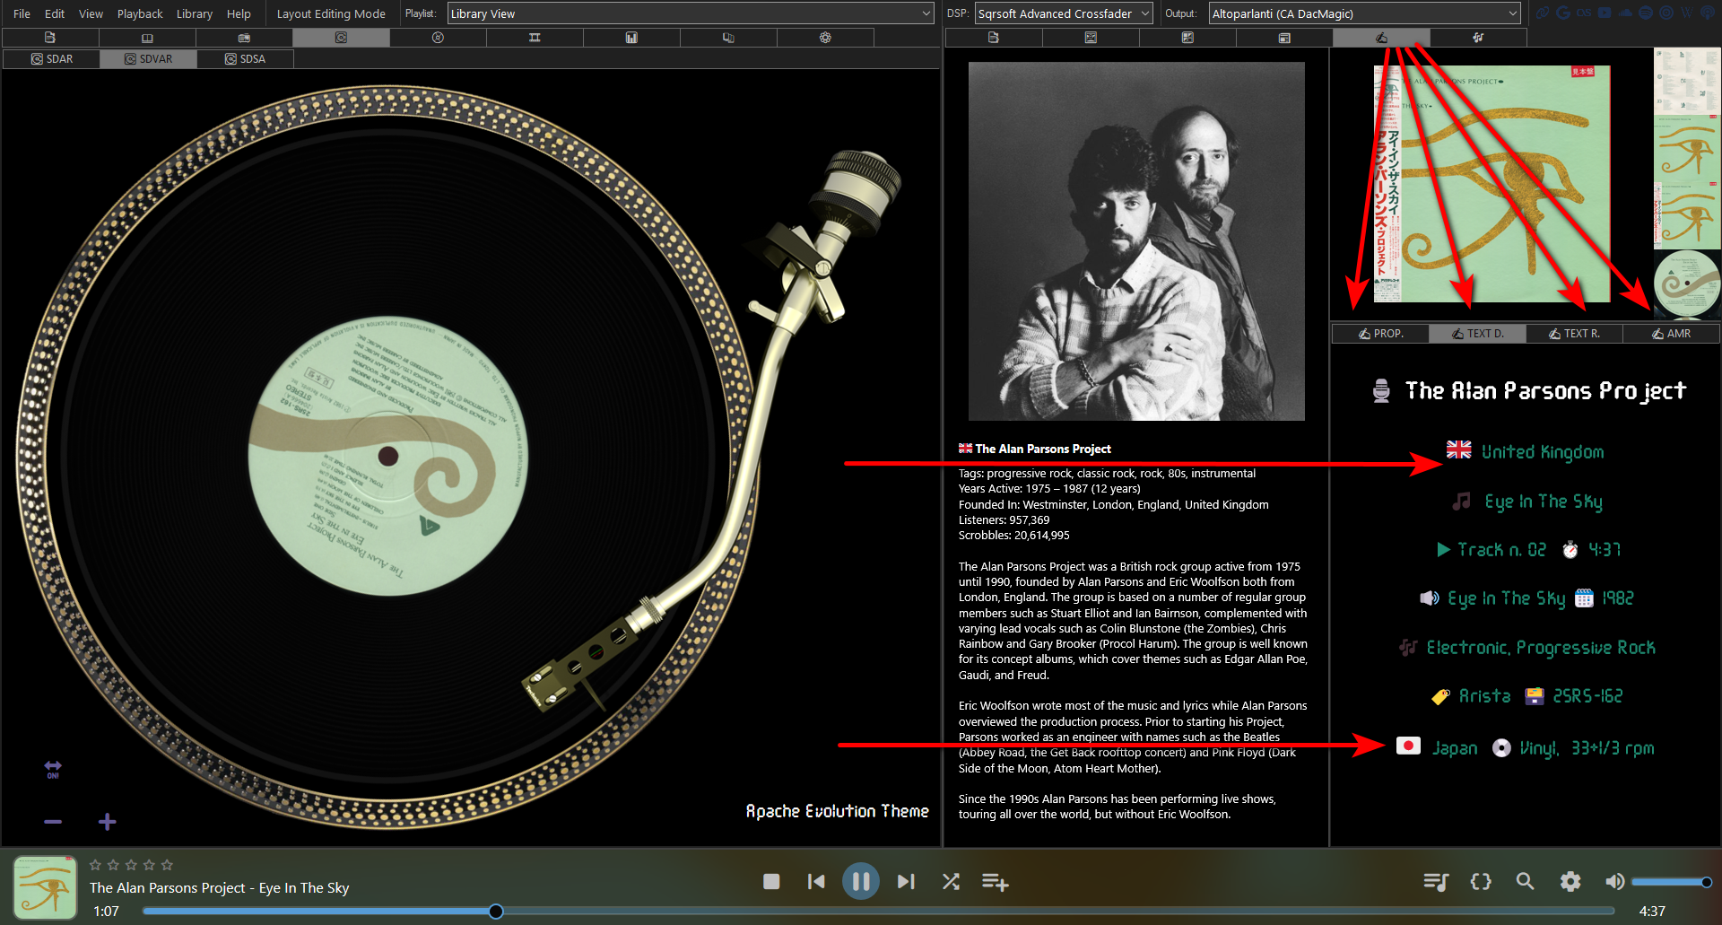Viewport: 1722px width, 925px height.
Task: Open the queue list icon in playback bar
Action: tap(1436, 882)
